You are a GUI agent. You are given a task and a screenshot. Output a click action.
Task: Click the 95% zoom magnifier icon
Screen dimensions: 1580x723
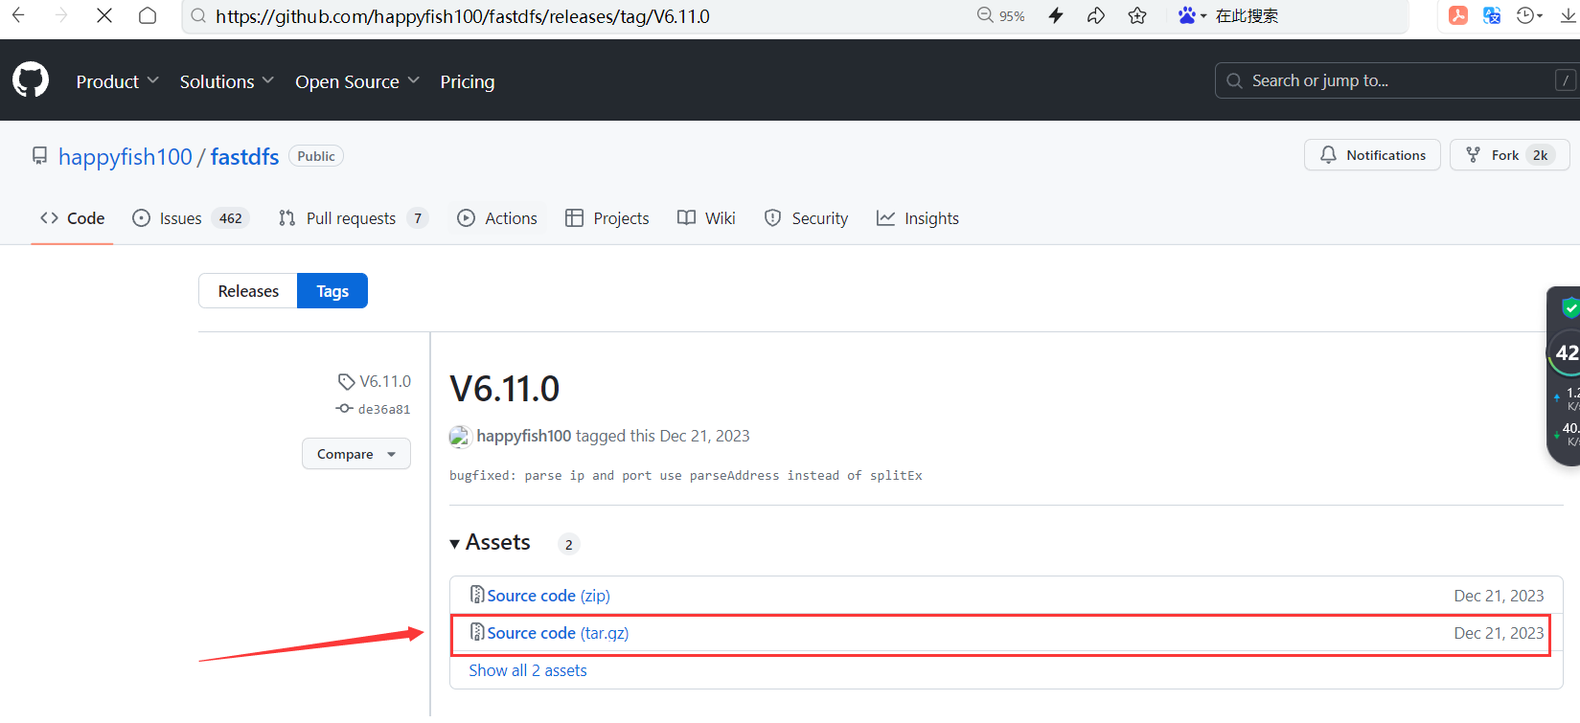[x=985, y=15]
